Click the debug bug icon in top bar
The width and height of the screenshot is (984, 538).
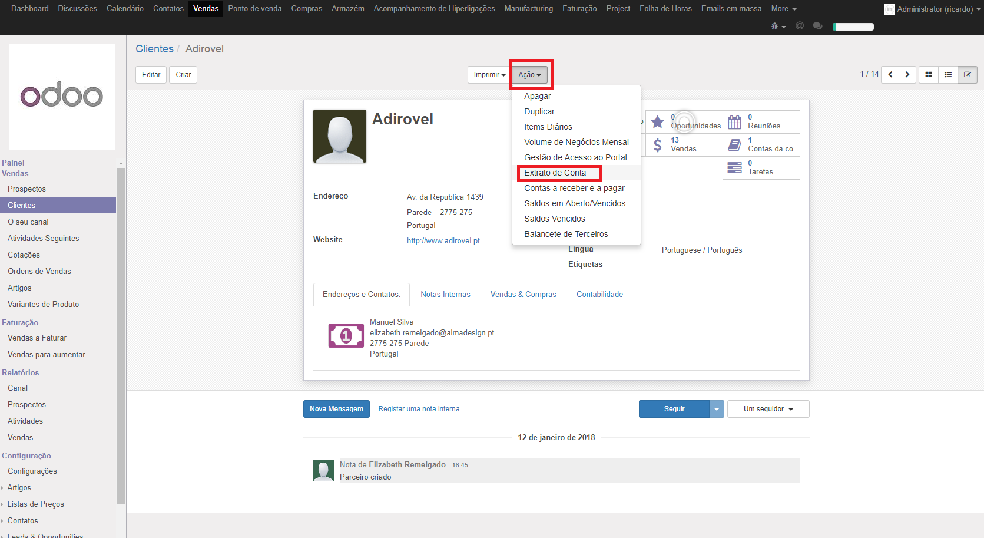coord(777,27)
